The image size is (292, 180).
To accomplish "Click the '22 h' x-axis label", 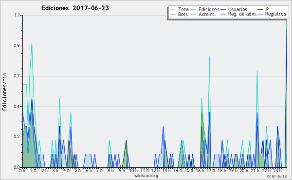I will [x=266, y=171].
